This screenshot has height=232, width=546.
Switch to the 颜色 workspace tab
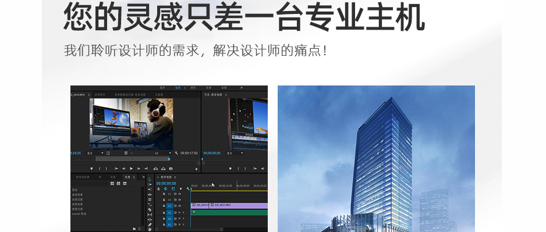(x=193, y=88)
